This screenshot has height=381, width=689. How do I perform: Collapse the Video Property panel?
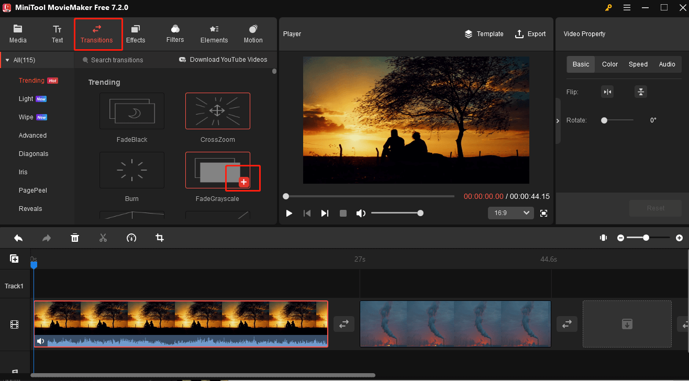click(x=558, y=121)
